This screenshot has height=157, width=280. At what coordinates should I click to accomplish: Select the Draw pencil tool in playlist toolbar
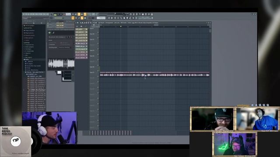80,23
